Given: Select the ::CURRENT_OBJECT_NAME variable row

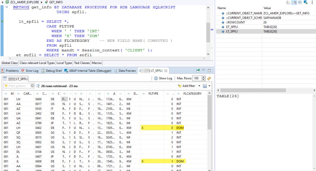Looking at the screenshot, I should 266,13.
